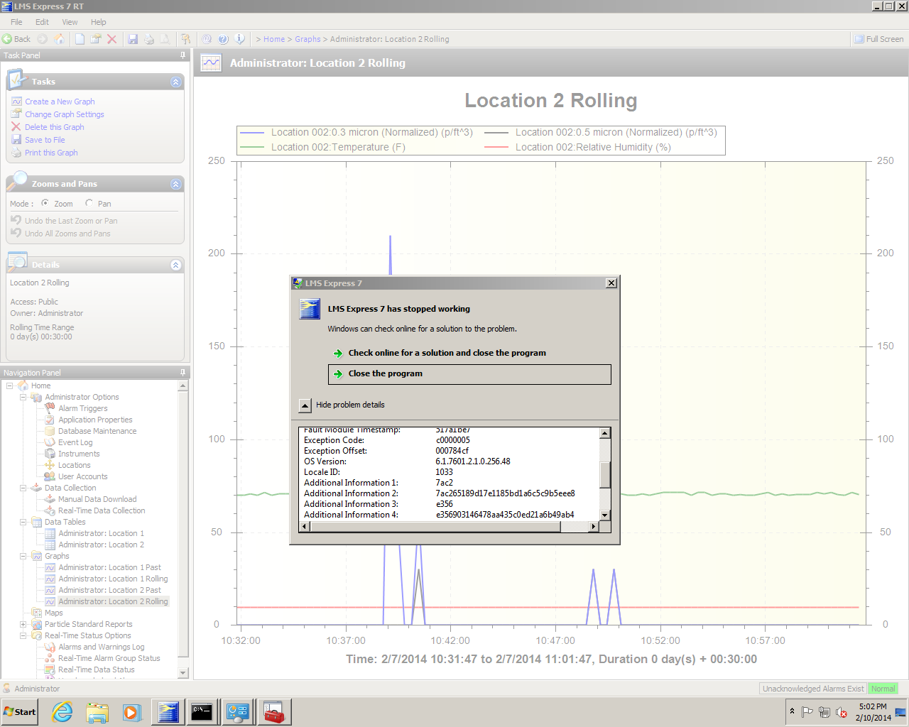Click the Graphs breadcrumb link

point(307,39)
